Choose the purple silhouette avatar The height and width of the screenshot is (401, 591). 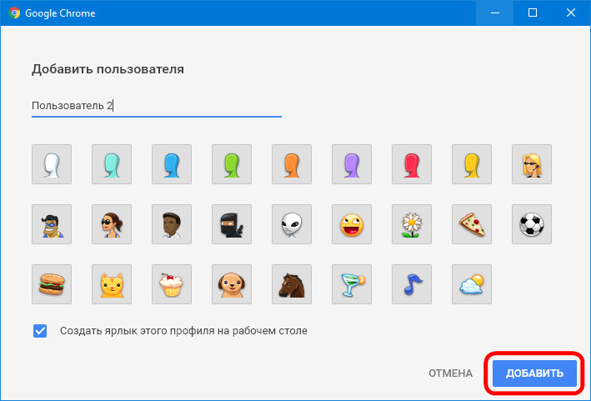point(352,164)
